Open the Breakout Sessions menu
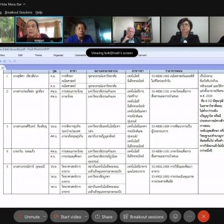This screenshot has height=224, width=224. (x=19, y=12)
